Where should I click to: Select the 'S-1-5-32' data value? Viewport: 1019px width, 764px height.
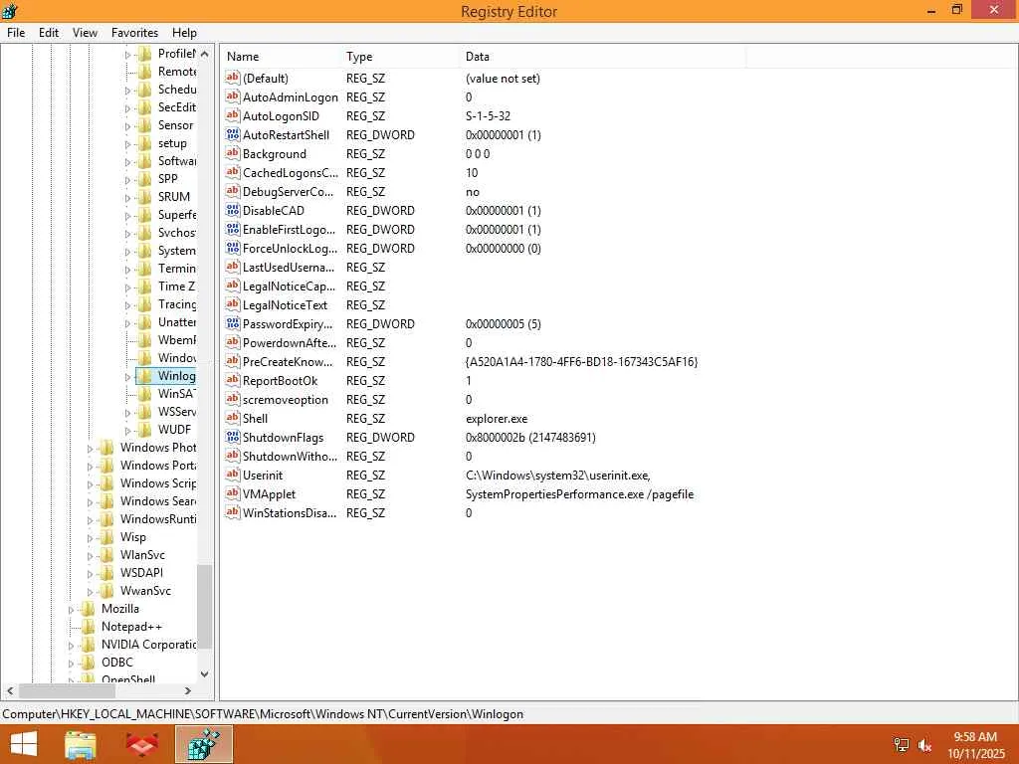tap(488, 115)
